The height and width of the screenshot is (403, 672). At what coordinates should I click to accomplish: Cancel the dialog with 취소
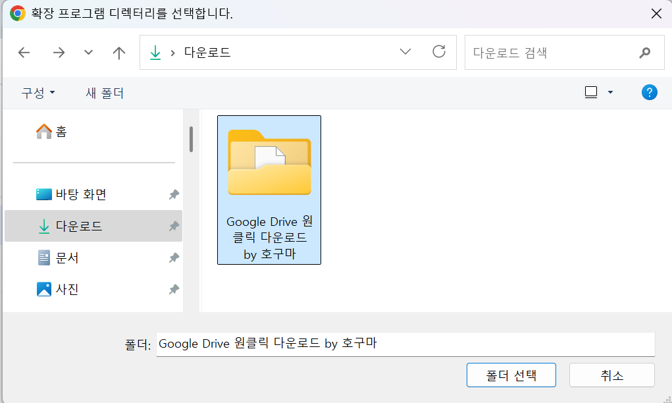[612, 375]
